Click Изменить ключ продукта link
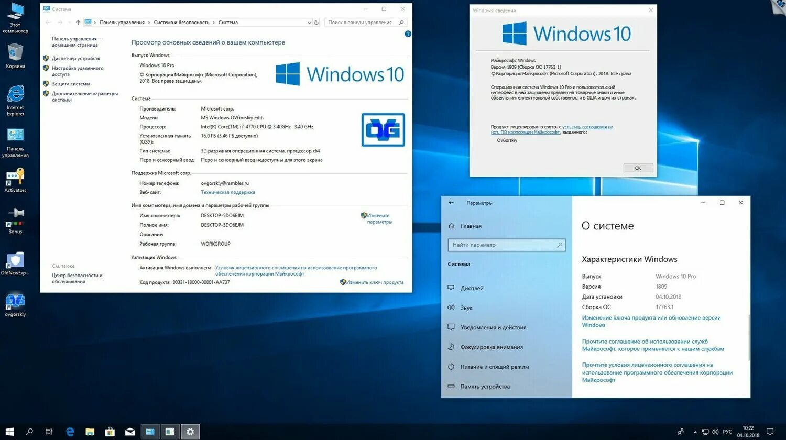This screenshot has height=440, width=786. [375, 282]
